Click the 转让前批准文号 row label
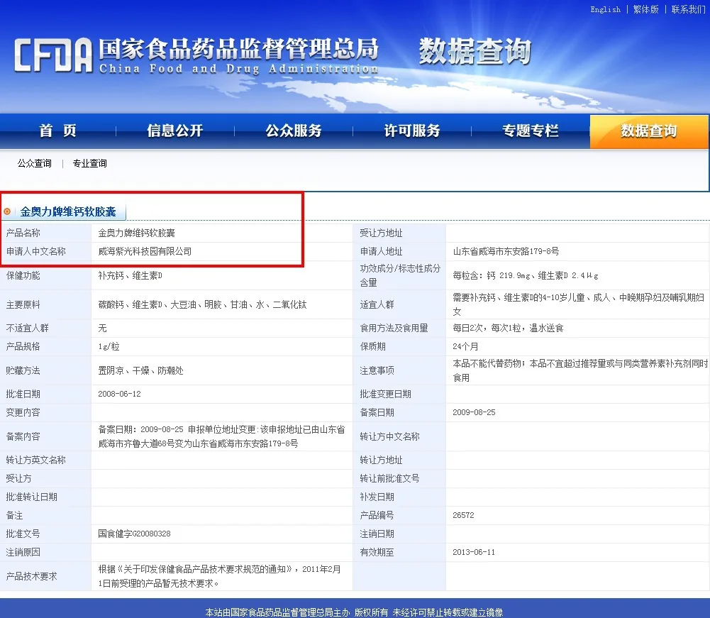Screen dimensions: 710x618 pos(389,478)
